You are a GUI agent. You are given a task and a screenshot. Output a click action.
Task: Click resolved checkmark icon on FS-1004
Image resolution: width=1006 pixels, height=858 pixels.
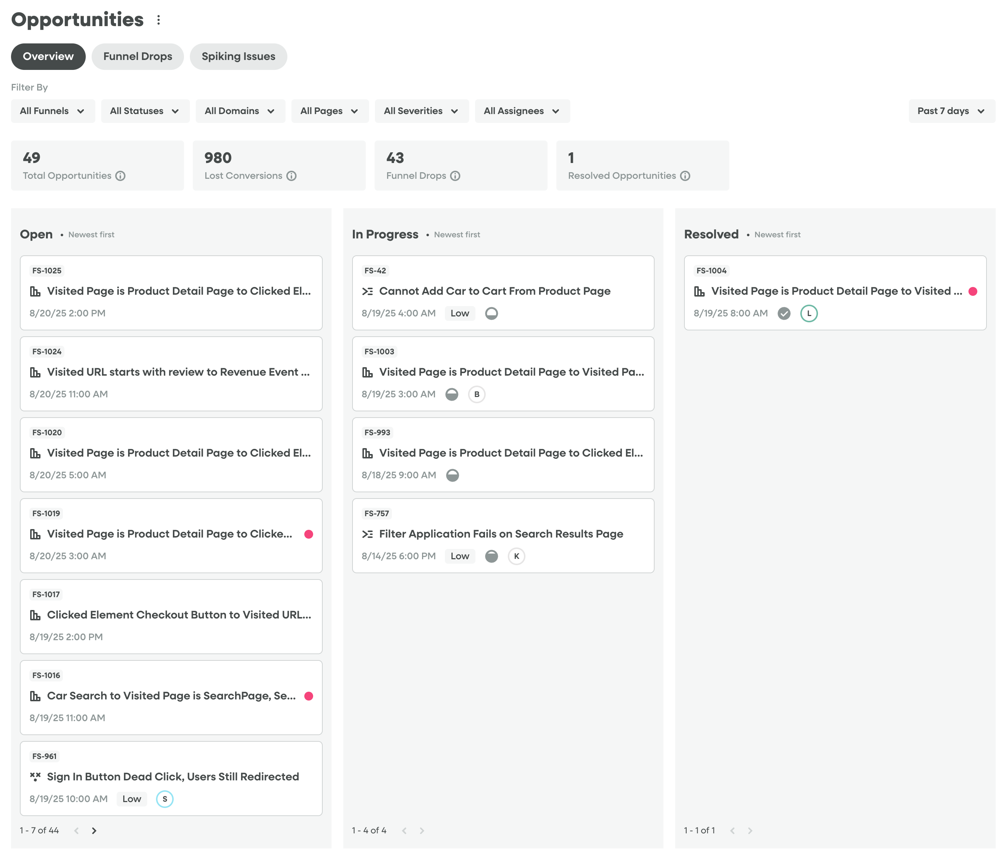click(x=784, y=313)
